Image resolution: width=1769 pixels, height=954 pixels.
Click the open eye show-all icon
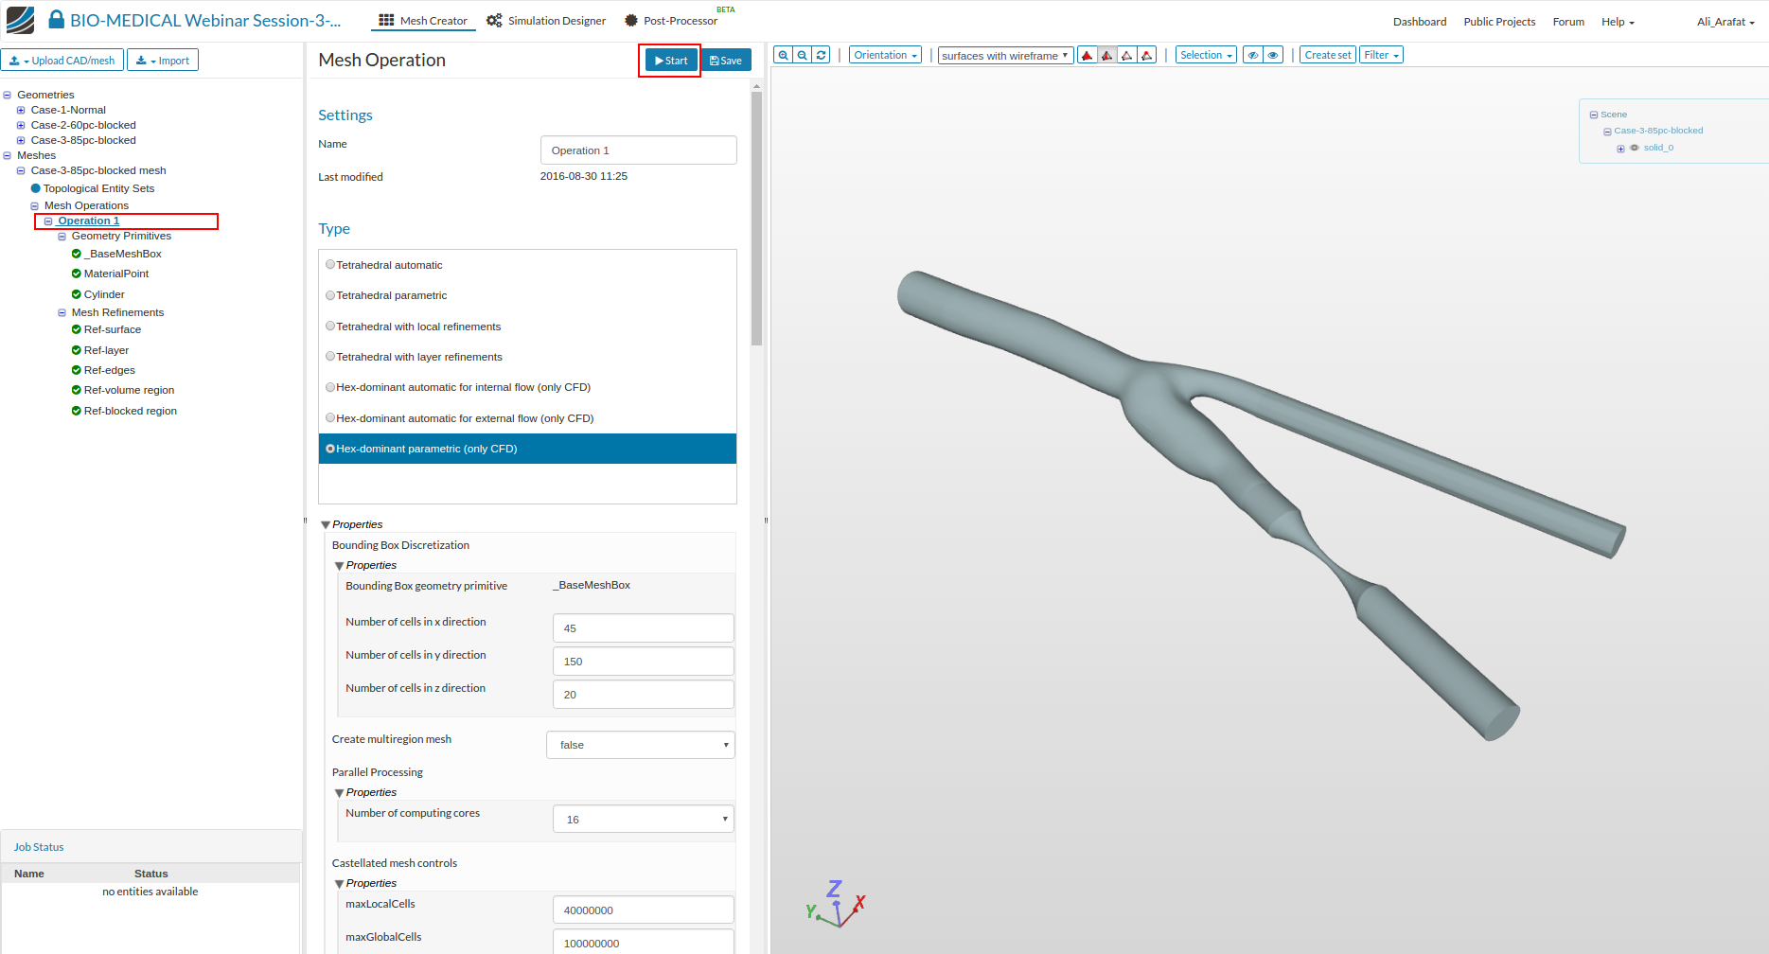[x=1273, y=55]
